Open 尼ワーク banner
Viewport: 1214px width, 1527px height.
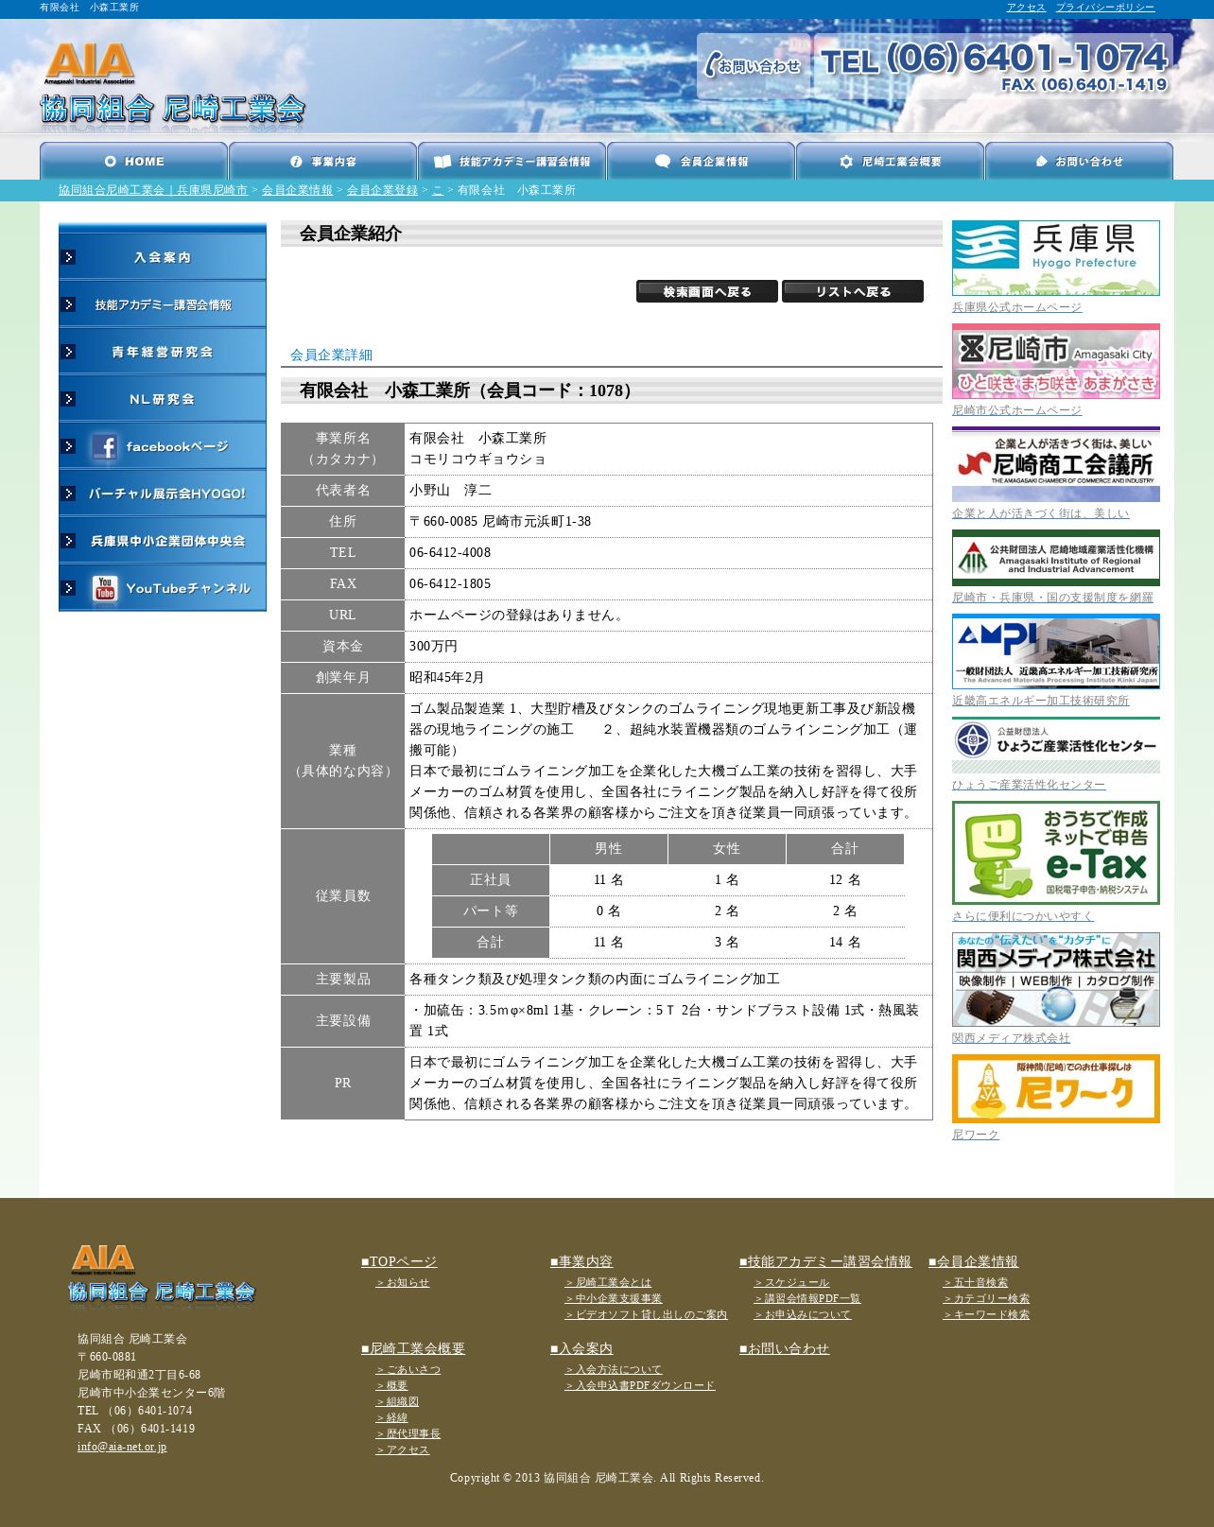tap(1056, 1089)
